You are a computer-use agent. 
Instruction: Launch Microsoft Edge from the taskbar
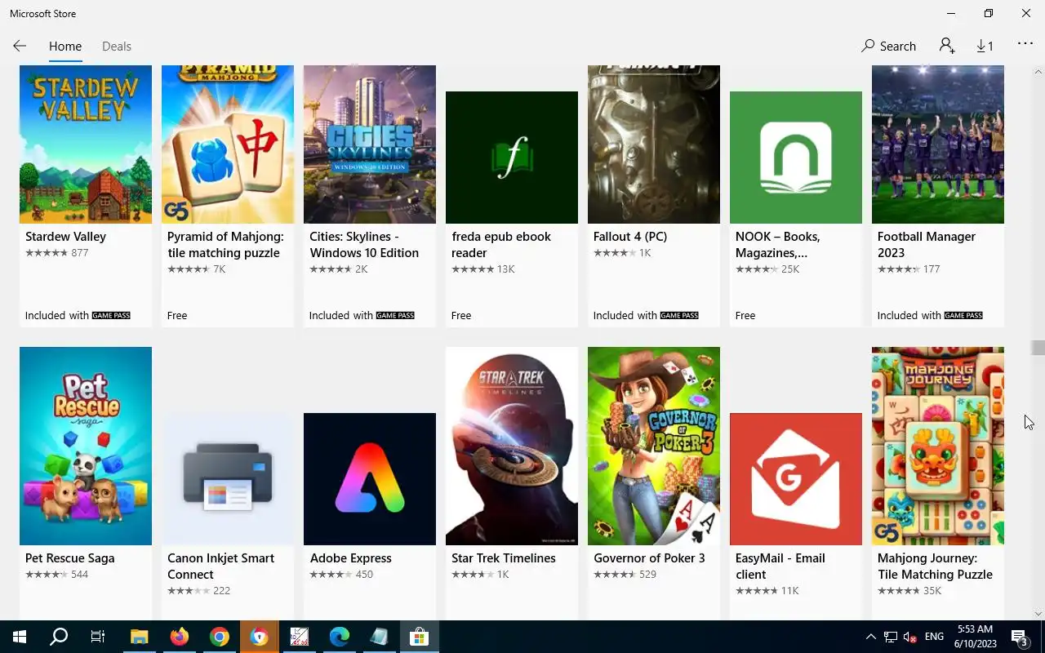coord(340,637)
